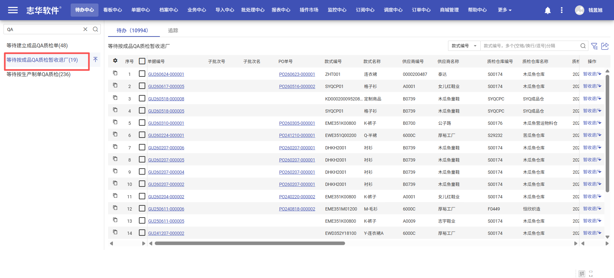The width and height of the screenshot is (614, 278).
Task: Open the 看板中心 menu
Action: 113,10
